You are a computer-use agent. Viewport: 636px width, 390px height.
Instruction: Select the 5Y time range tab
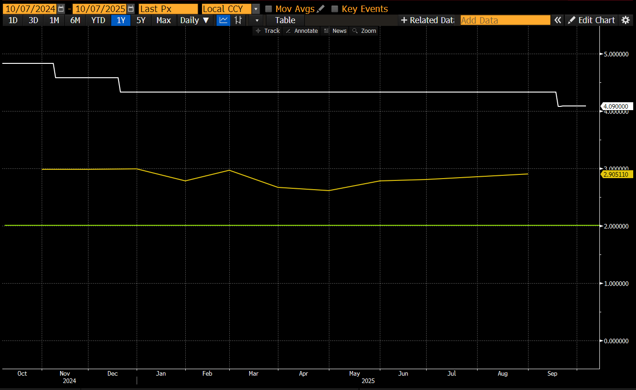(141, 20)
